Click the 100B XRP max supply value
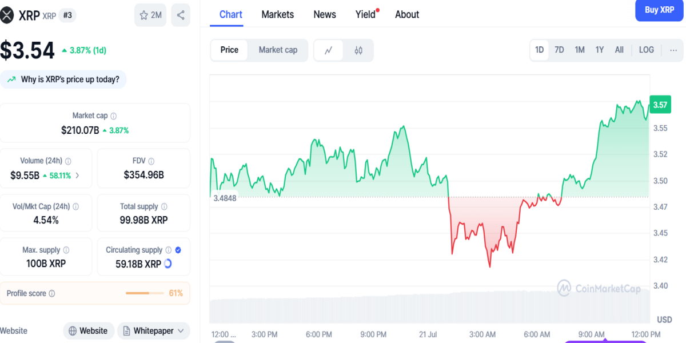Screen dimensions: 686x343 click(46, 264)
